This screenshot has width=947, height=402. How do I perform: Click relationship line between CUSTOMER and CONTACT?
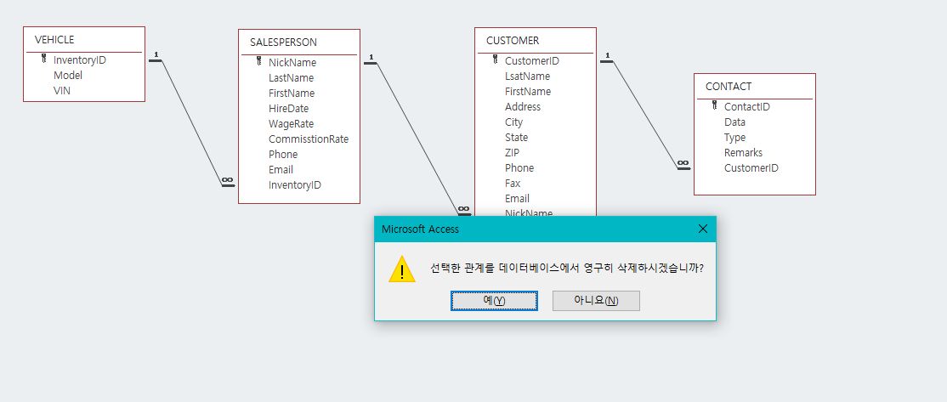point(645,115)
